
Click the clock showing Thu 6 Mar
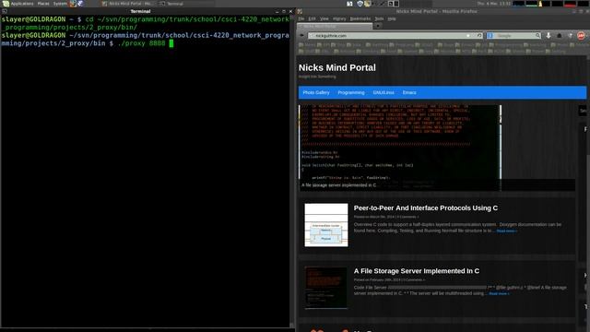[494, 4]
